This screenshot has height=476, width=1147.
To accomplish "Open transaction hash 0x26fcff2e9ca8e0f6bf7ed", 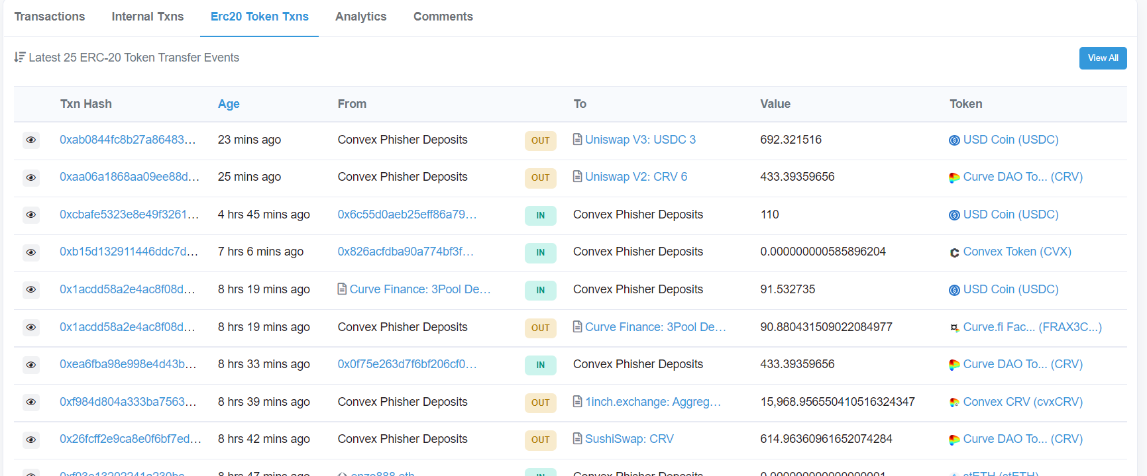I will [131, 439].
